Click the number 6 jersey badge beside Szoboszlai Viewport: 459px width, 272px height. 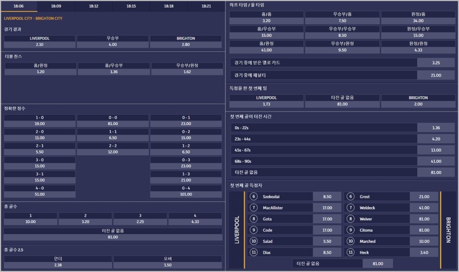point(254,196)
